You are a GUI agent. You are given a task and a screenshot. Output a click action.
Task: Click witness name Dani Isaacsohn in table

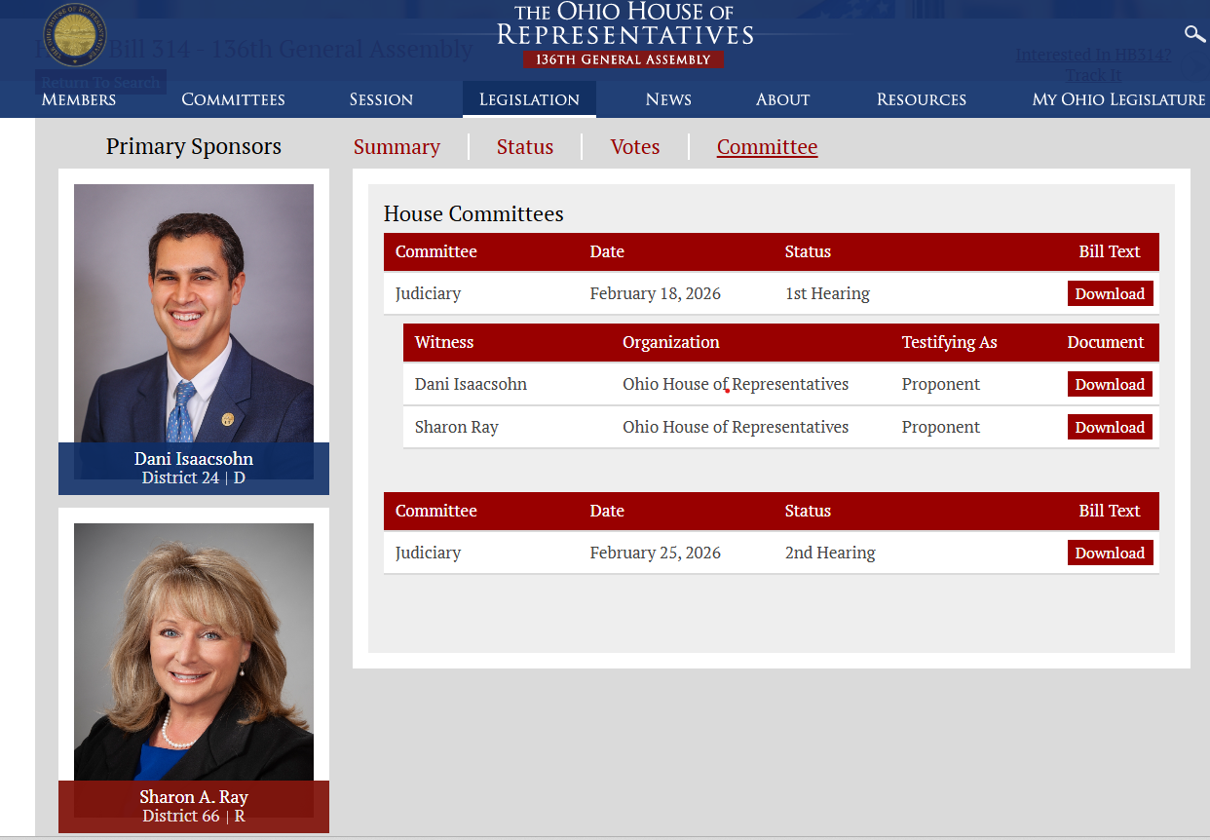click(471, 384)
